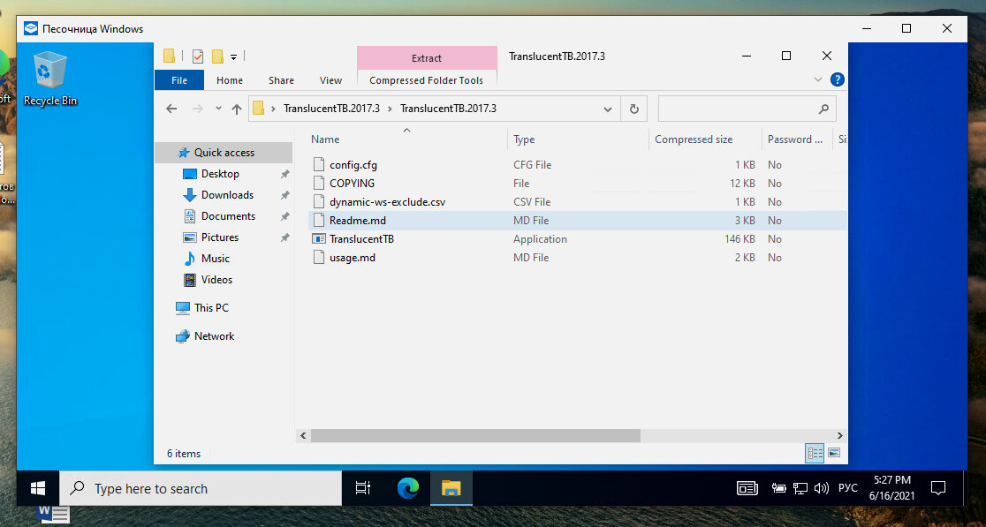Open Explorer help via the blue question mark

pyautogui.click(x=837, y=79)
